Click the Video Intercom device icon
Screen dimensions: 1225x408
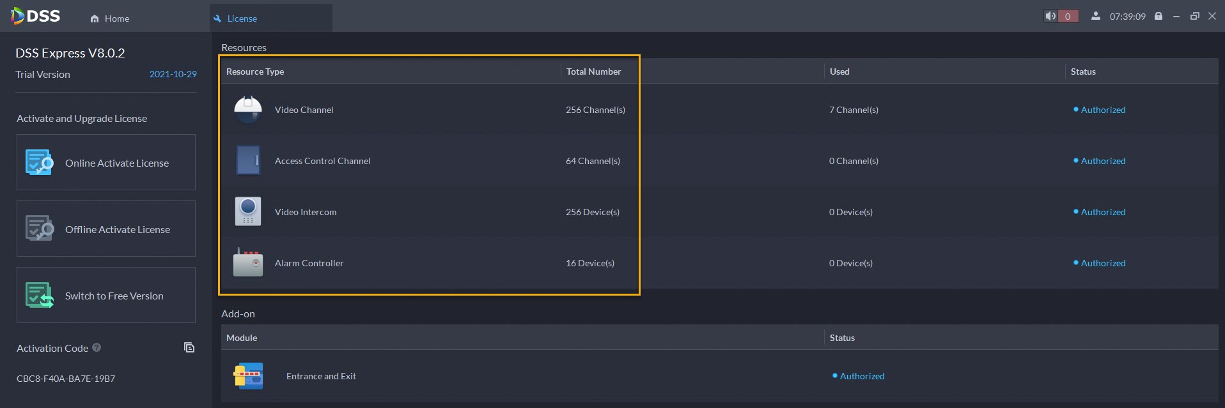[248, 211]
